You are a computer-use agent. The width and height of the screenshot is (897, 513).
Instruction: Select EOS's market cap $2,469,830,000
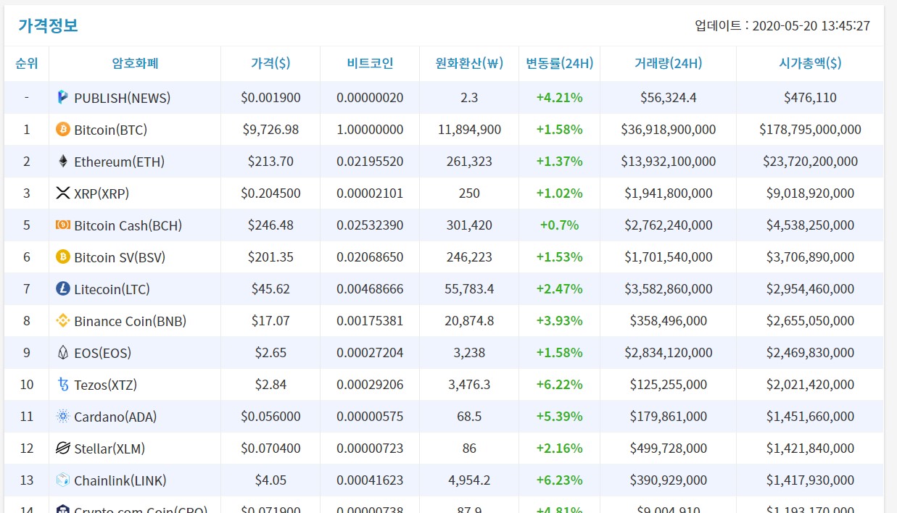coord(810,353)
